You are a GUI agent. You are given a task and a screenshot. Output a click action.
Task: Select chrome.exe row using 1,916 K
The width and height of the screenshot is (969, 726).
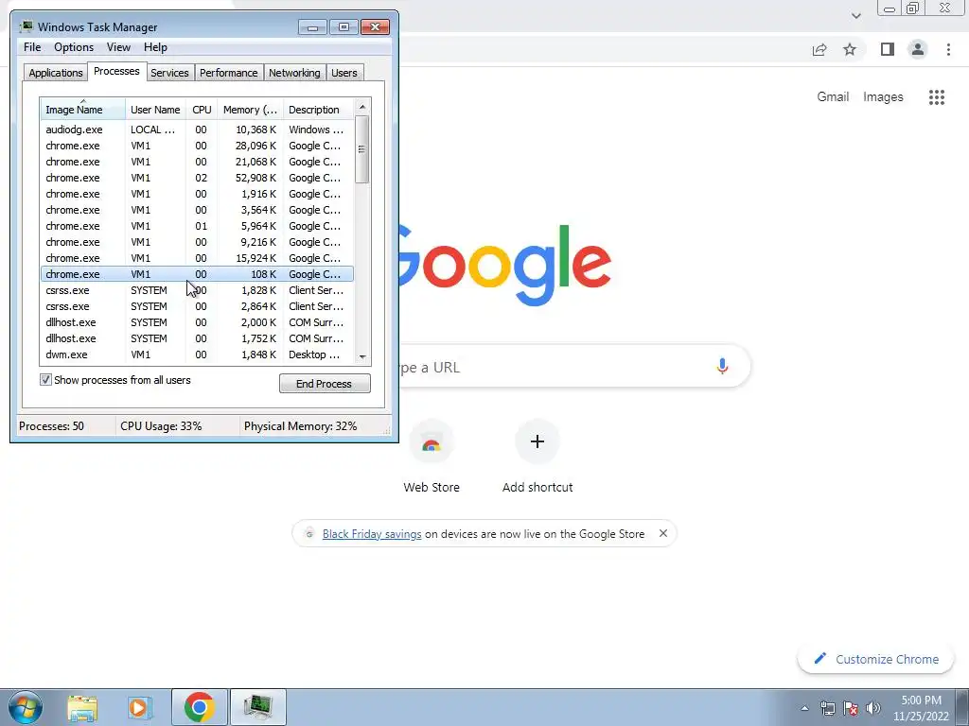click(197, 194)
